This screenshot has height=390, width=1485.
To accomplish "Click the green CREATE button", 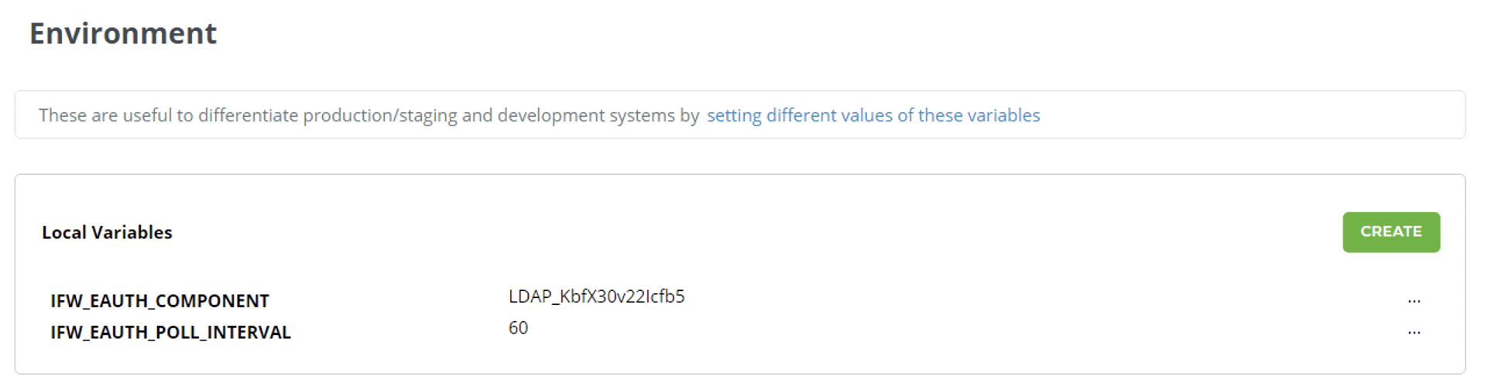I will coord(1391,232).
